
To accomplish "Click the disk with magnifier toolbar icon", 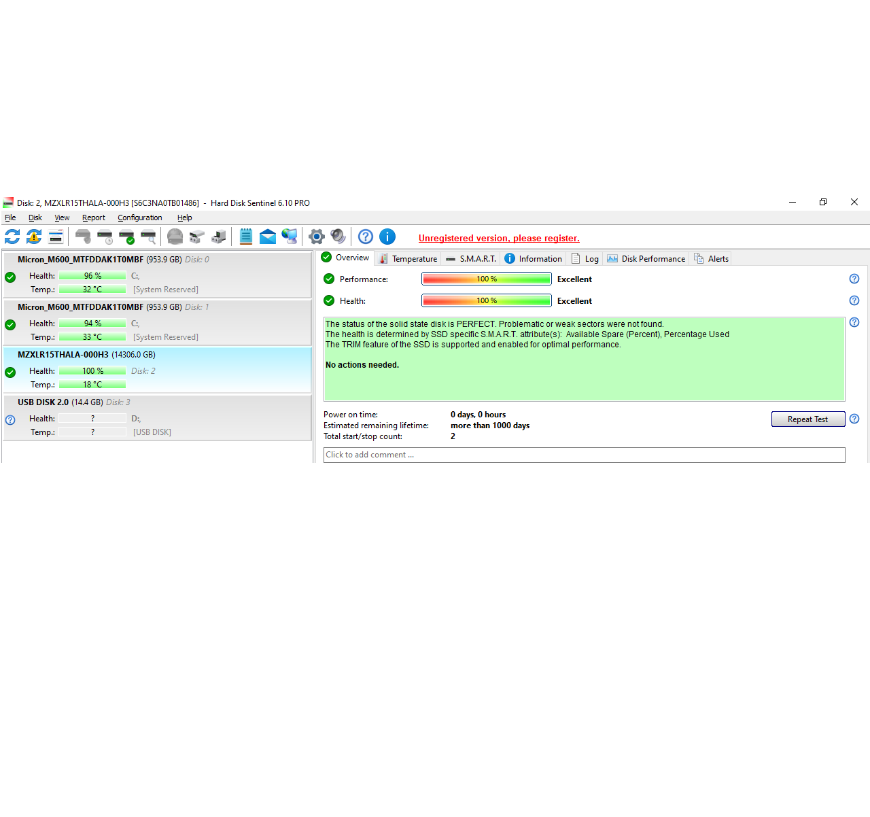I will 148,237.
